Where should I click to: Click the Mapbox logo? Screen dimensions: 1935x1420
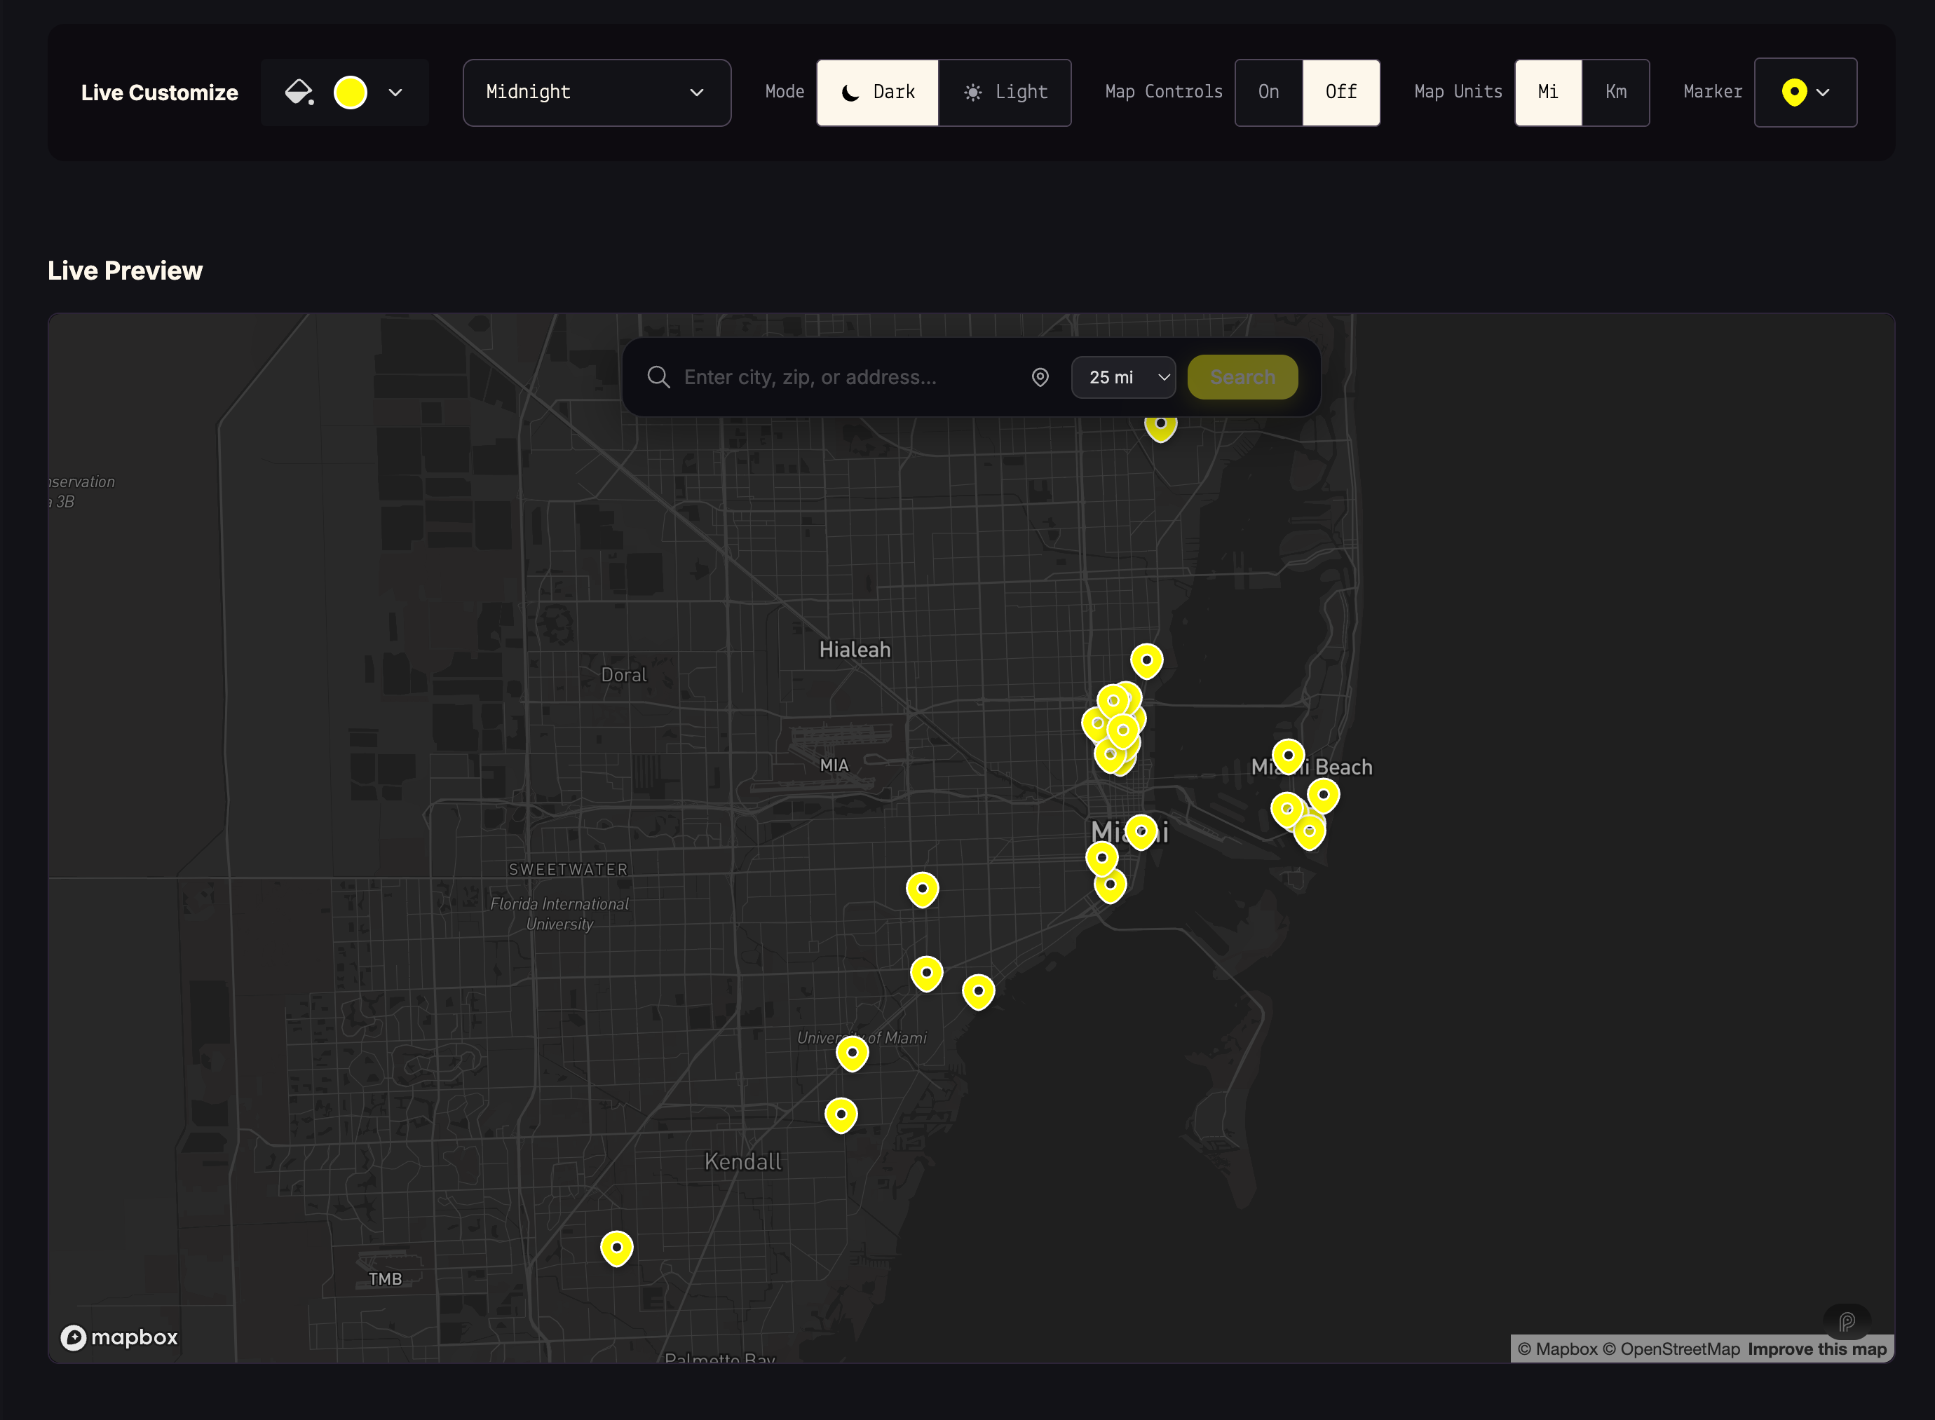(x=119, y=1337)
